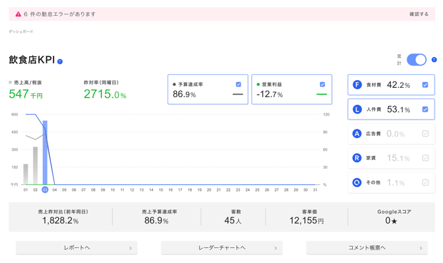Click the 547 千円 sales value
The image size is (443, 263).
point(26,94)
